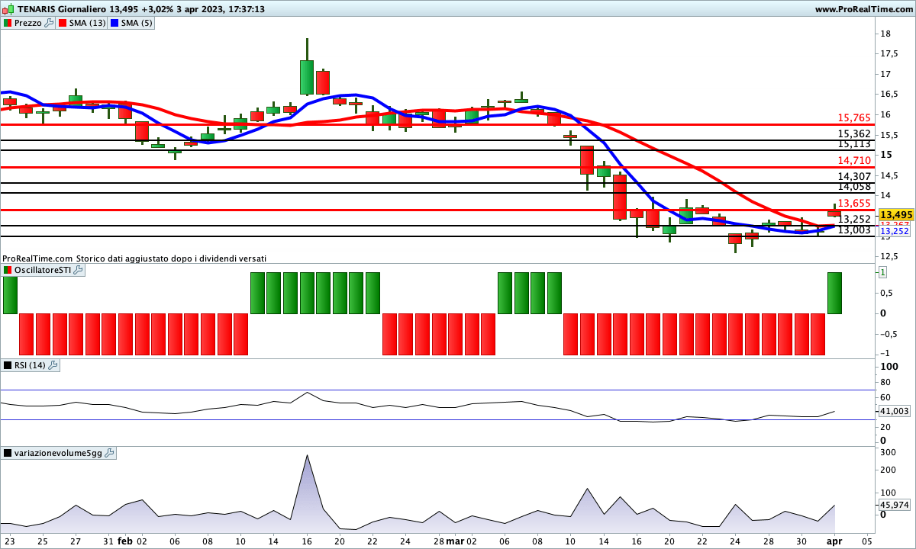The height and width of the screenshot is (549, 916).
Task: Select the SMA (13) indicator label
Action: [87, 23]
